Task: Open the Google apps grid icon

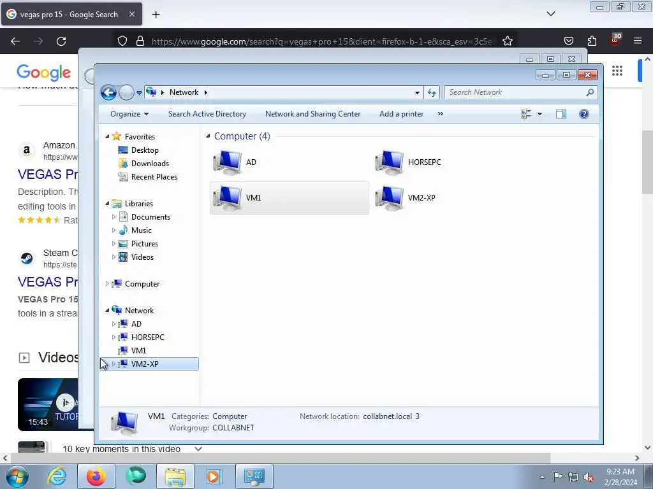Action: click(617, 71)
